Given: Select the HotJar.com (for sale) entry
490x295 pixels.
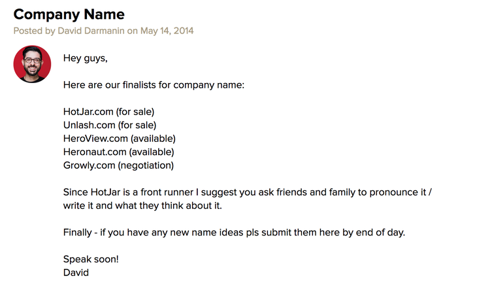Looking at the screenshot, I should tap(108, 112).
